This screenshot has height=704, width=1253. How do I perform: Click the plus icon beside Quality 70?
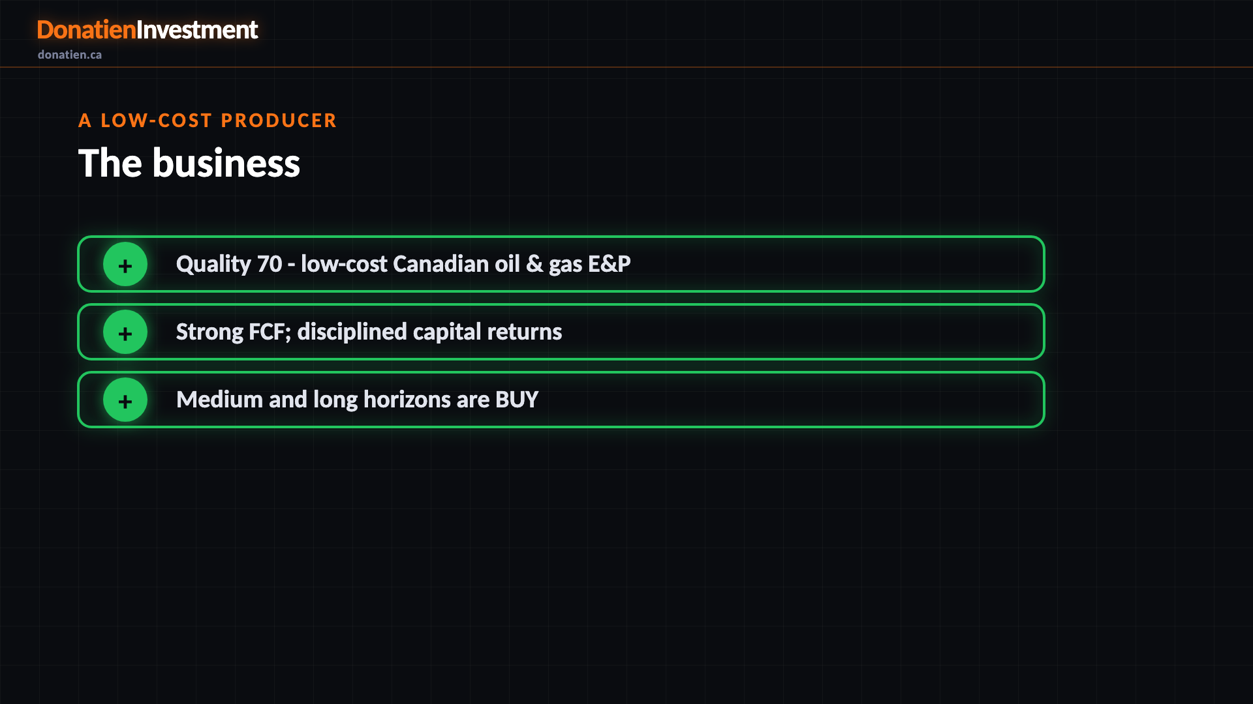[x=125, y=264]
